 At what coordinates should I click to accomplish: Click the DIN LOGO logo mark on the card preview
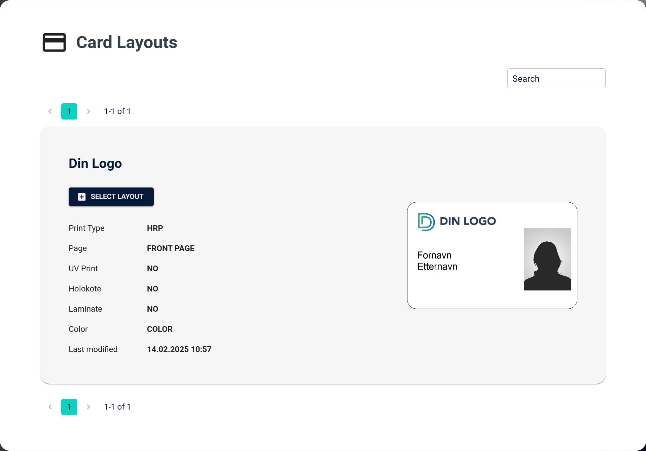tap(426, 221)
